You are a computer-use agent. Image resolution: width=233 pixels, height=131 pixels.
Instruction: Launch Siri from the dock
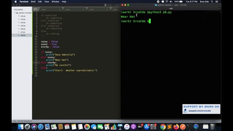[34, 127]
